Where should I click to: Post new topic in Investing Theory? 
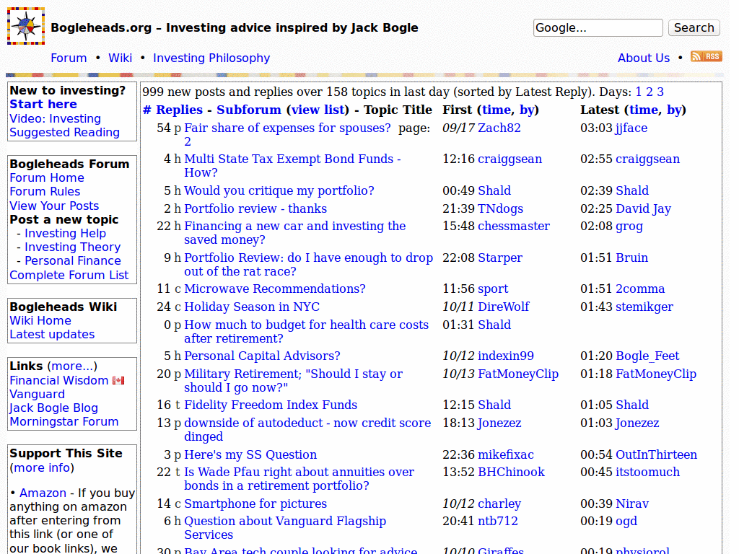(x=73, y=247)
